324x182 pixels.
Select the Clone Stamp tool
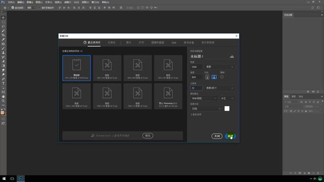tap(3, 53)
